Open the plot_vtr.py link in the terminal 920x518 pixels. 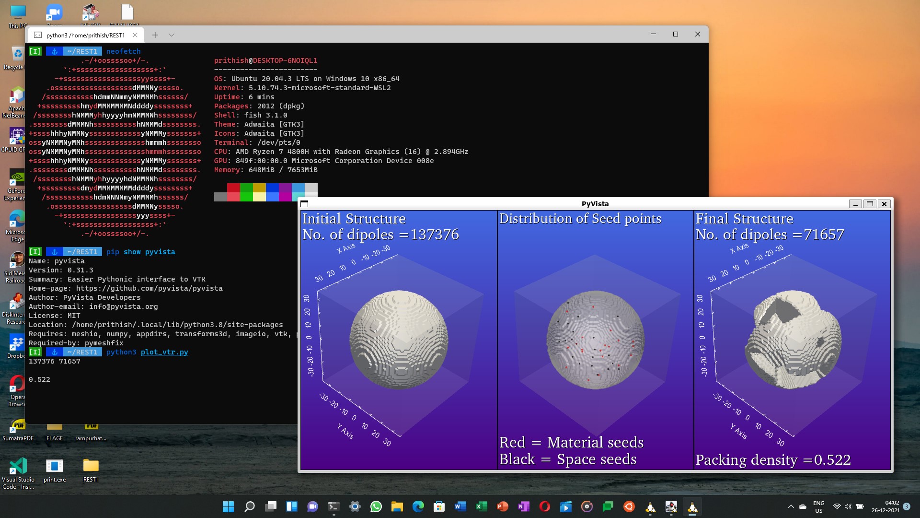pos(164,352)
